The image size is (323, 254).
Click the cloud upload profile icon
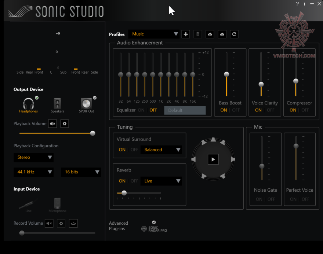210,34
